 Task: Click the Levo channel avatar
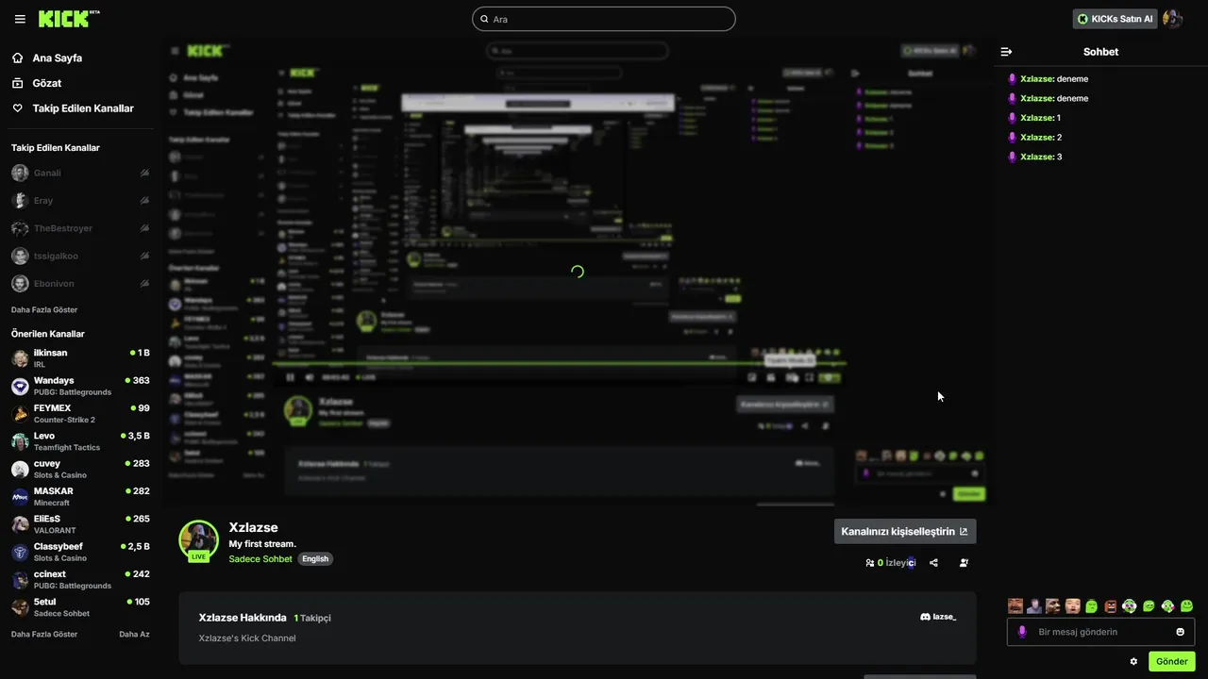20,441
